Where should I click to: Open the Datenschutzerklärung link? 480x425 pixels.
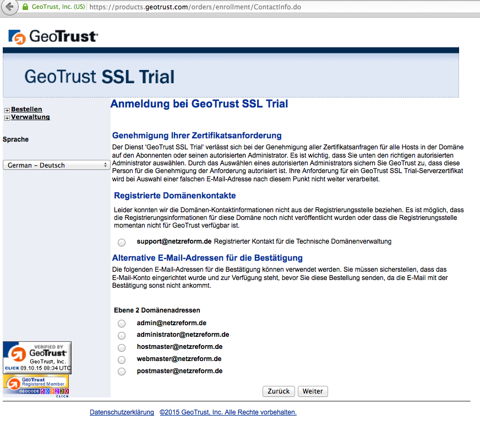[x=122, y=412]
